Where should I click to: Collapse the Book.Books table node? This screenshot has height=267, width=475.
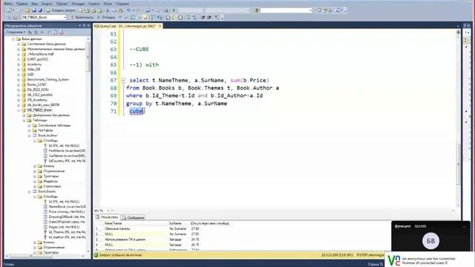(x=30, y=191)
